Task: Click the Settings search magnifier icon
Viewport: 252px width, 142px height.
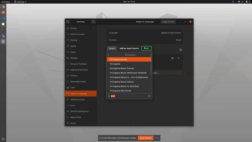Action: pos(68,22)
